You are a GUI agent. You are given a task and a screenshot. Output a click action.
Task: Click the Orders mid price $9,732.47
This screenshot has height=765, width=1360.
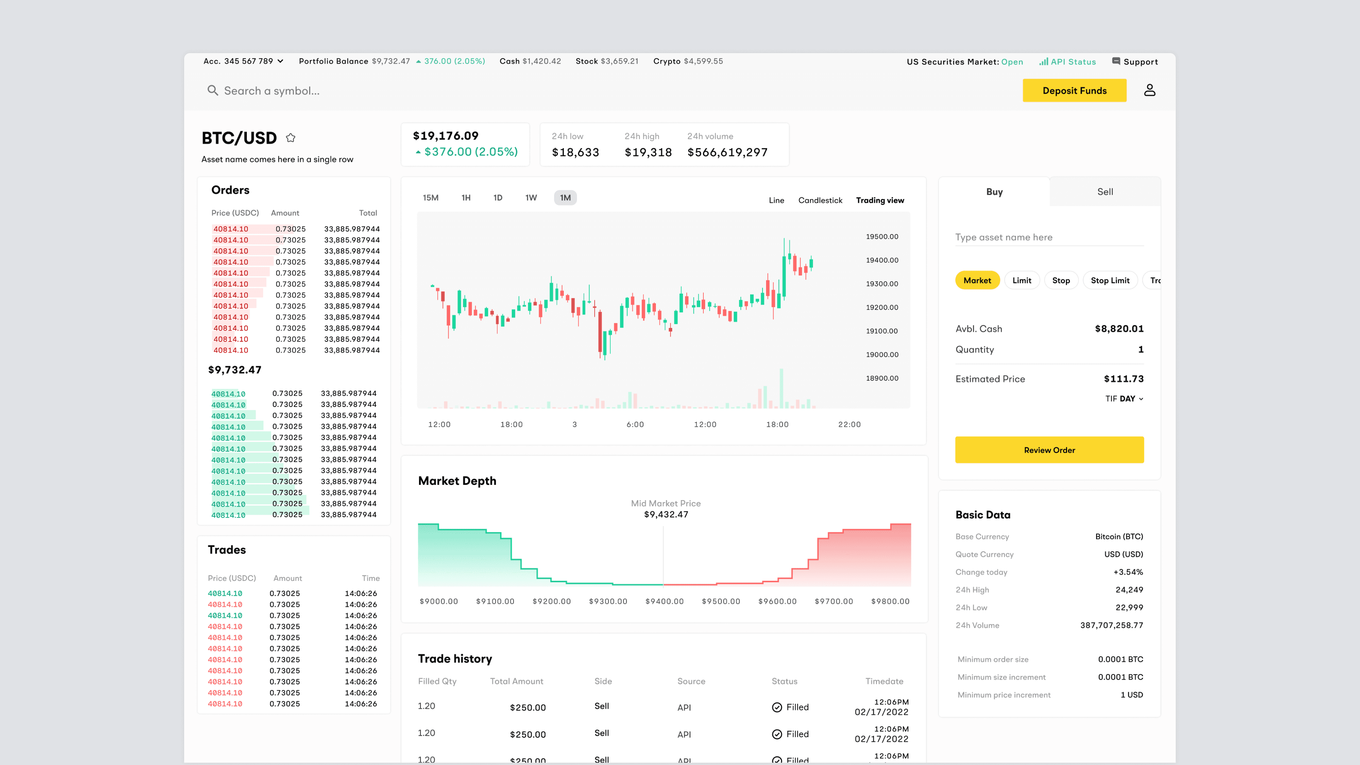pos(234,369)
